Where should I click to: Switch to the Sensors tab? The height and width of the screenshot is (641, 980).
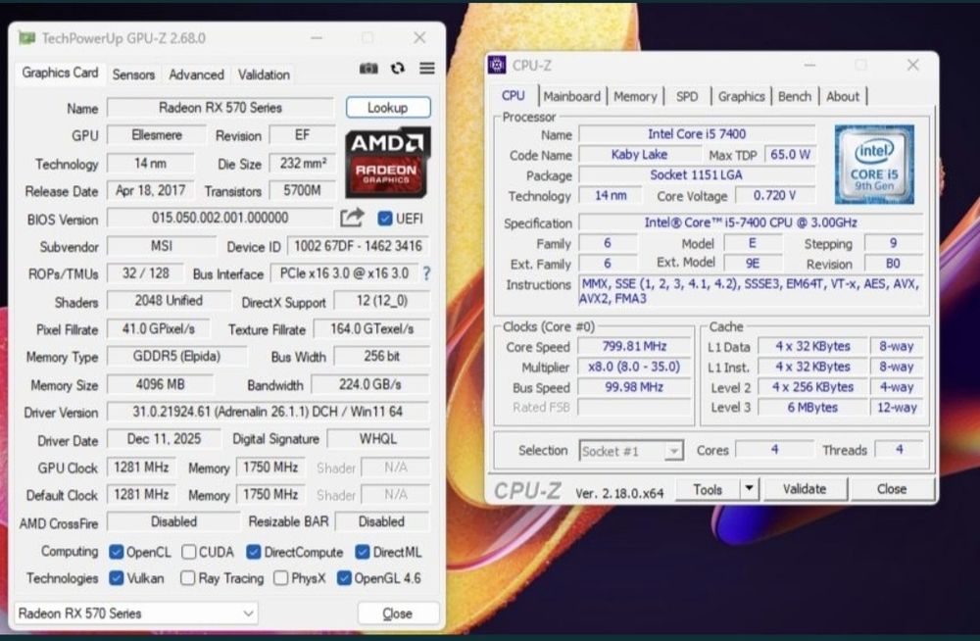133,74
